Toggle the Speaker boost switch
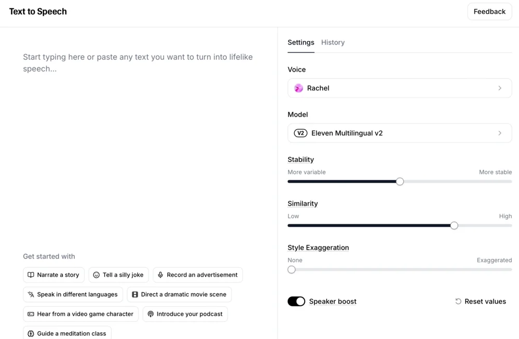519x339 pixels. [296, 302]
